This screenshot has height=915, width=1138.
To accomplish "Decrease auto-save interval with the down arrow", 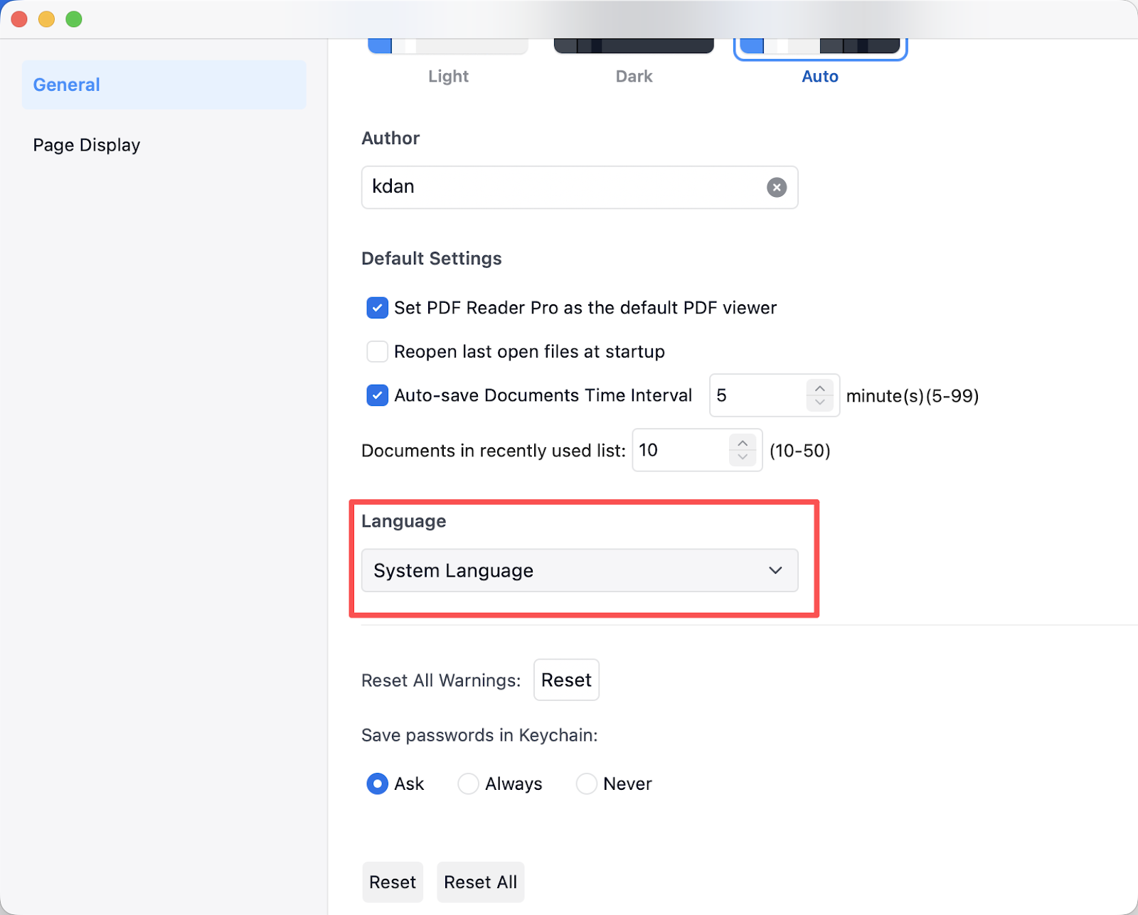I will point(819,403).
